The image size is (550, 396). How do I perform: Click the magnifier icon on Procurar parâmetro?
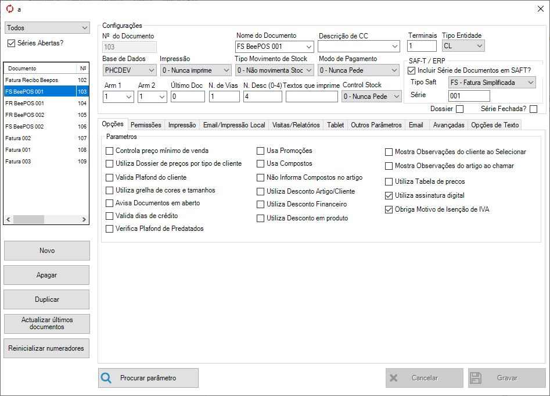[106, 378]
